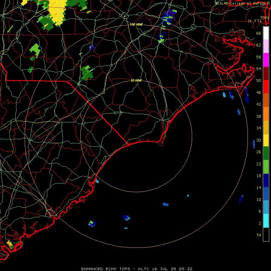Click the black TH threshold legend swatch
Screen dimensions: 271x271
tap(266, 234)
